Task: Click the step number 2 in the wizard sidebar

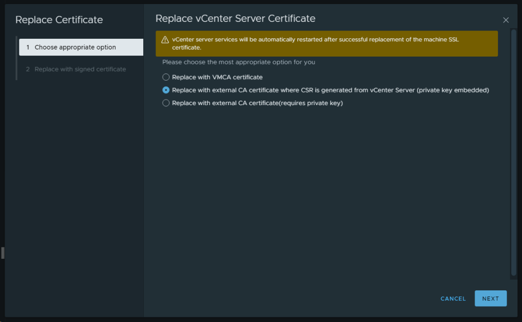Action: coord(28,69)
